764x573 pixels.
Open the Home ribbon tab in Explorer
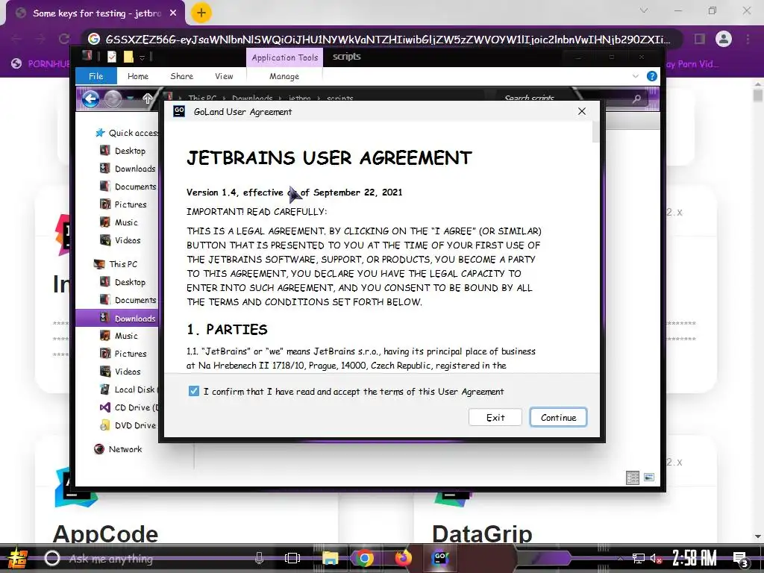138,76
